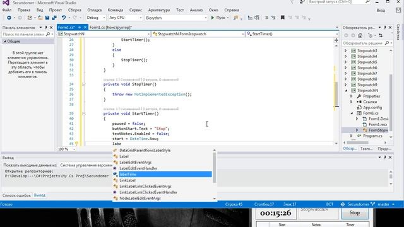
Task: Click the save all icon
Action: [x=54, y=18]
